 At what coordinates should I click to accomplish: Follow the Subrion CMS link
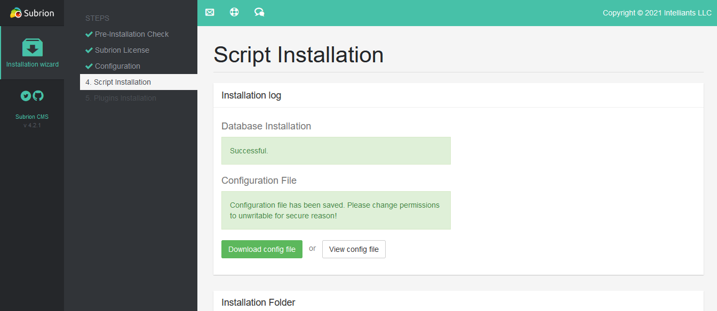coord(32,117)
